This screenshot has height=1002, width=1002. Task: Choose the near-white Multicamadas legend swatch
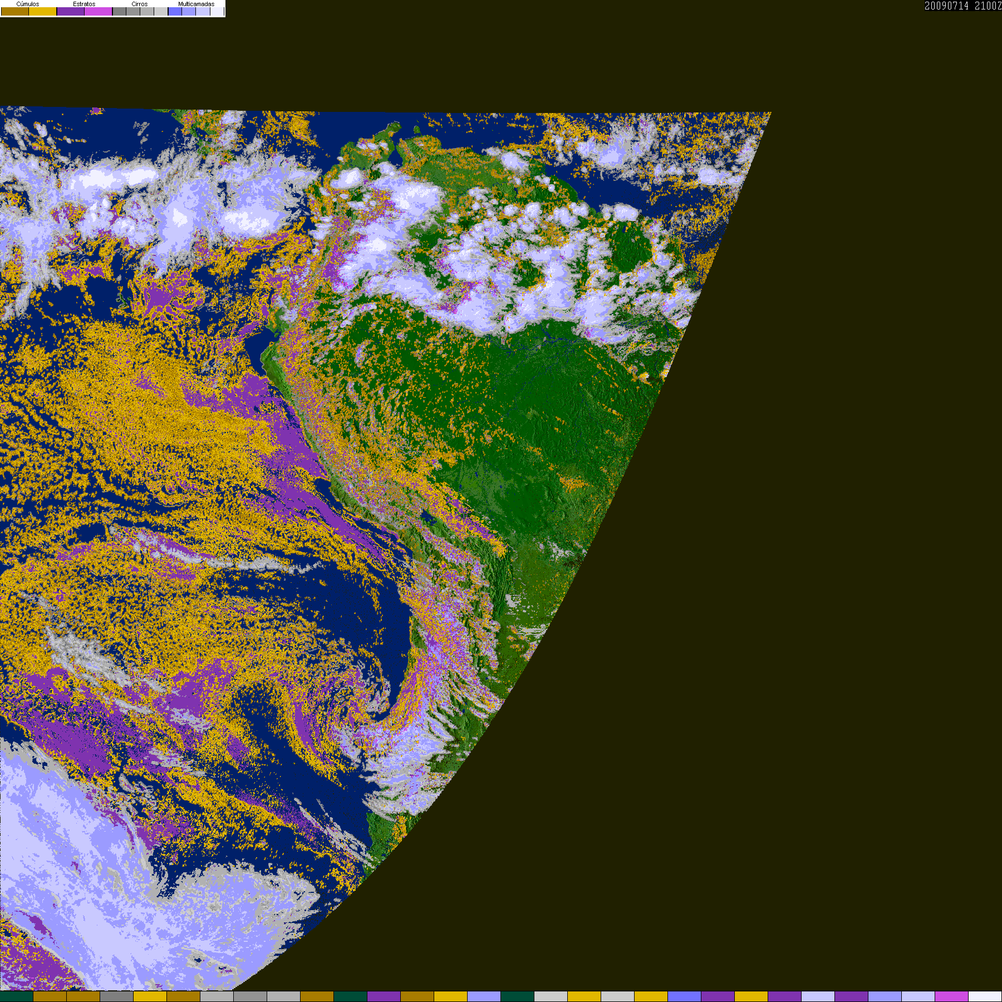point(217,11)
